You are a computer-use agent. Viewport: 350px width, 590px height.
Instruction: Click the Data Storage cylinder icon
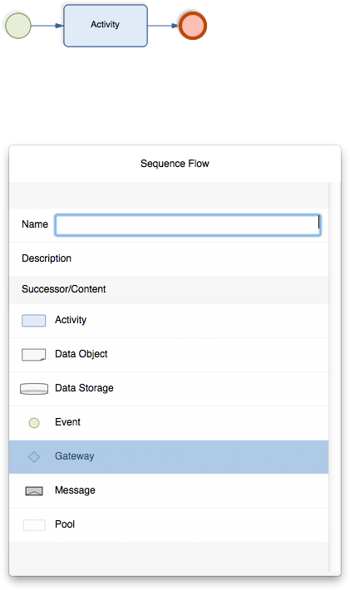click(x=34, y=389)
